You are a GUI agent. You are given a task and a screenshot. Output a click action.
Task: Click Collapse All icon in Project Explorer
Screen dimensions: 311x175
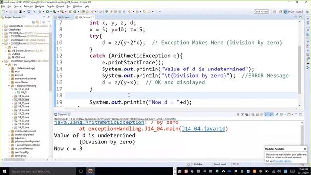pyautogui.click(x=33, y=22)
